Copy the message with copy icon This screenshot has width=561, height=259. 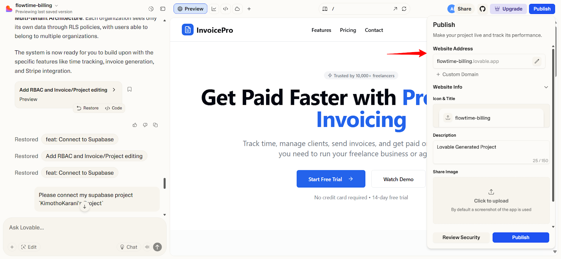point(155,125)
